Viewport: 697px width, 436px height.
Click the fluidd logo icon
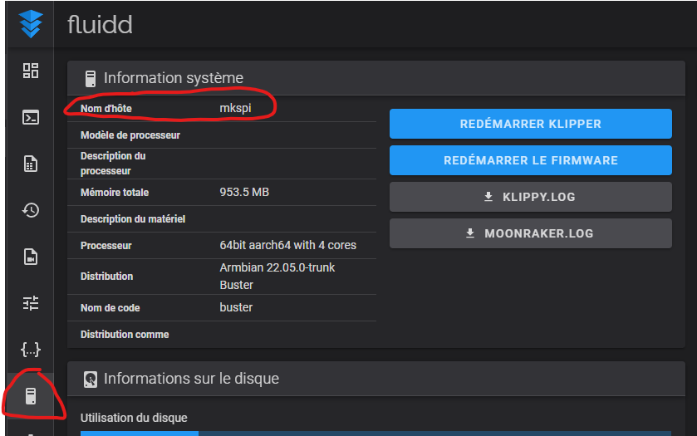pyautogui.click(x=31, y=23)
